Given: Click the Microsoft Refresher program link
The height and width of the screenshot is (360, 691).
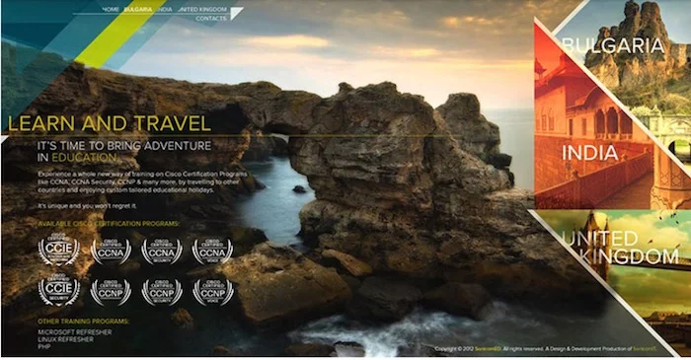Looking at the screenshot, I should tap(74, 332).
